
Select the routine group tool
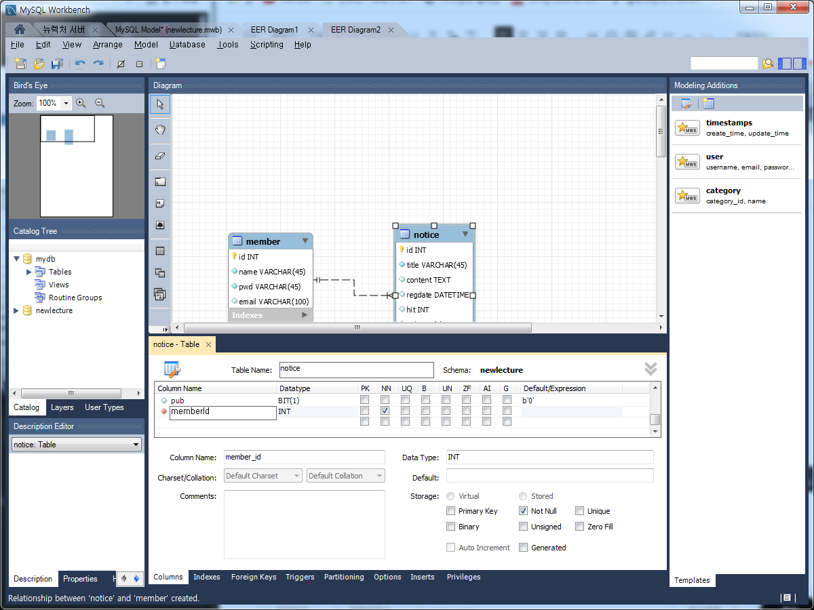click(x=160, y=294)
